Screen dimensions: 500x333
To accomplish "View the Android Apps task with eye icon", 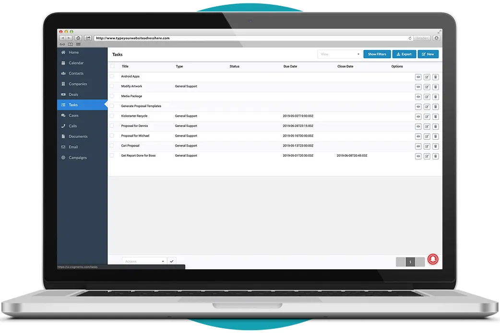I will [x=418, y=77].
